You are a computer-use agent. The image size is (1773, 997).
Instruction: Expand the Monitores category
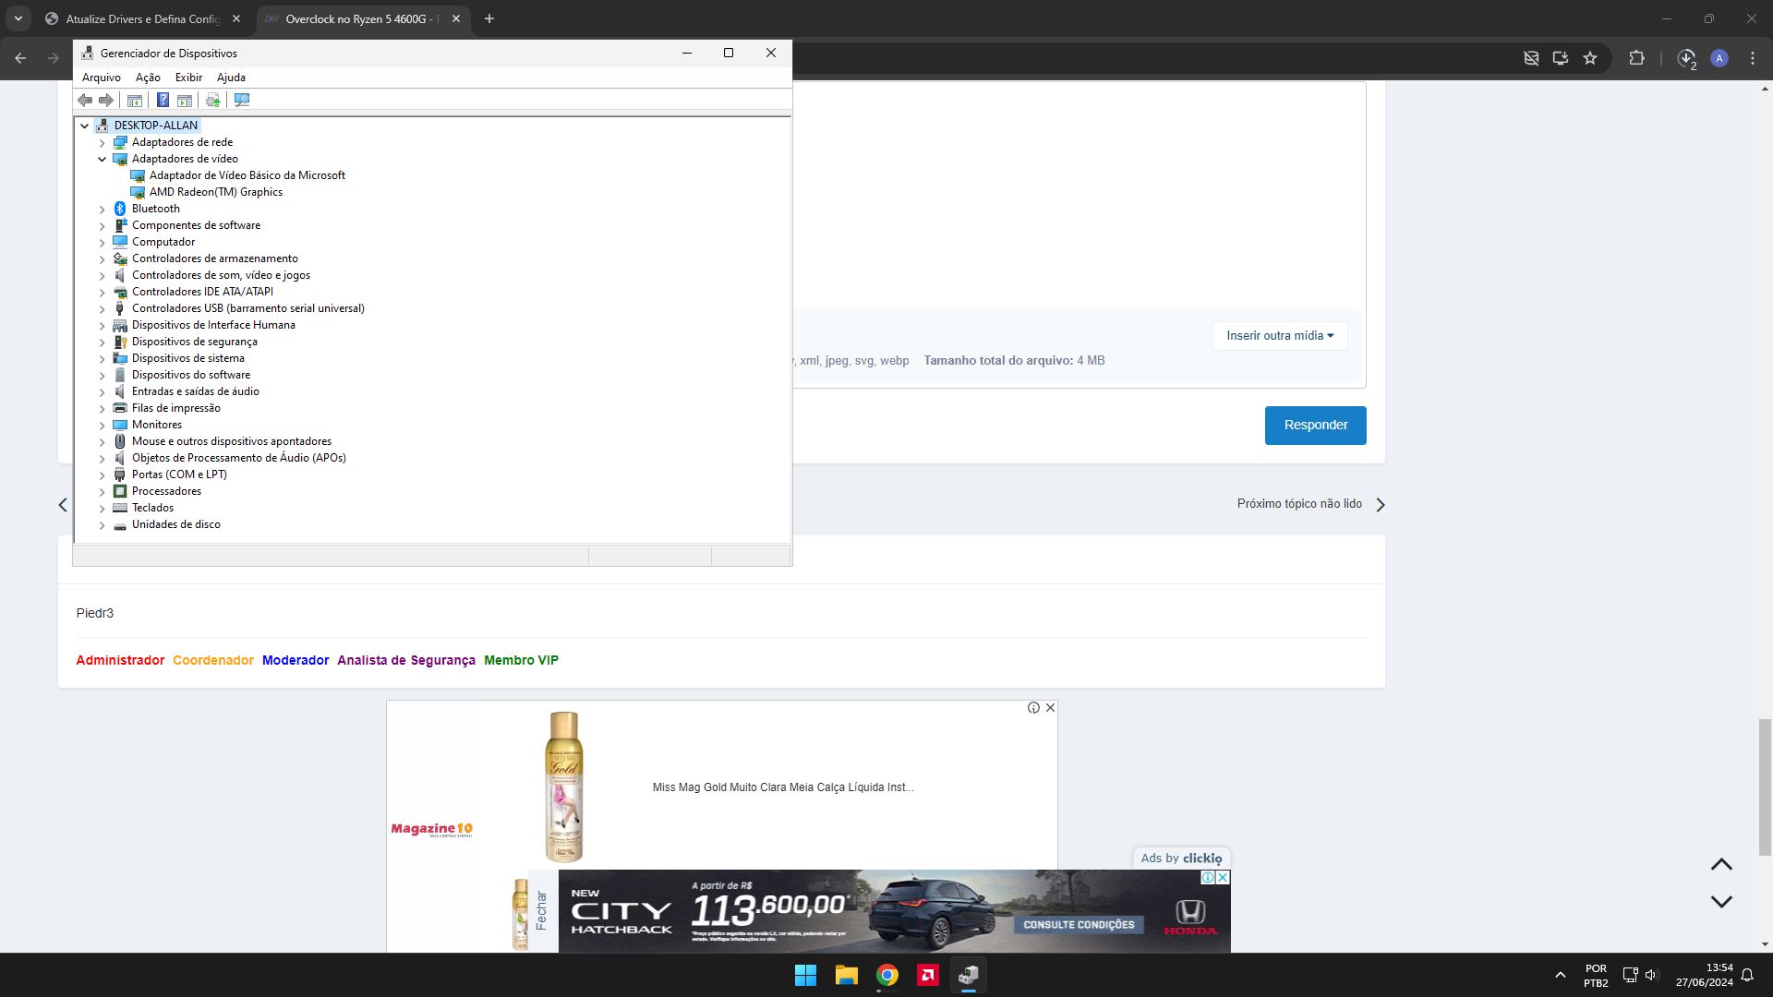click(103, 426)
